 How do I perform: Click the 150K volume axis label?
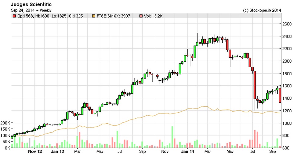[x=5, y=129]
